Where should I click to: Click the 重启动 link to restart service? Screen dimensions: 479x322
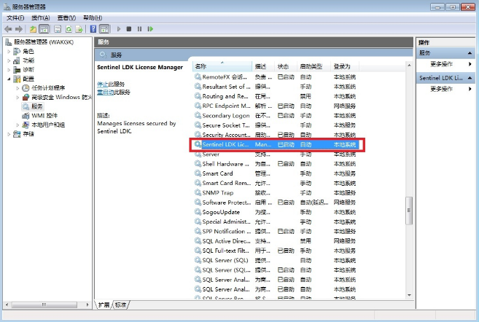coord(106,93)
